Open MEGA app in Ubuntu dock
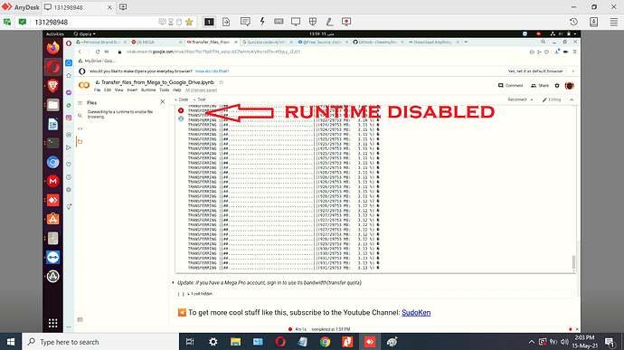Viewport: 624px width, 350px height. coord(53,181)
